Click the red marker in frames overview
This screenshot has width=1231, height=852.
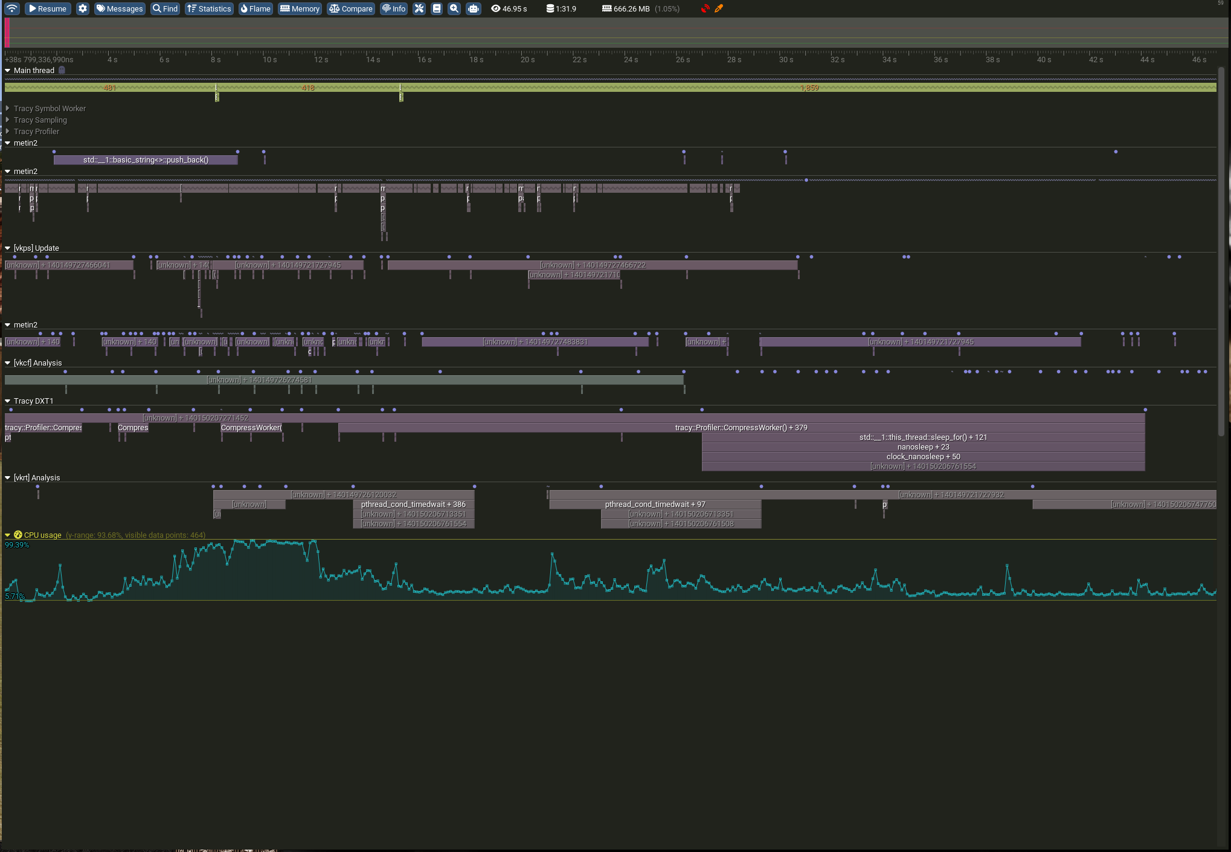pos(7,33)
